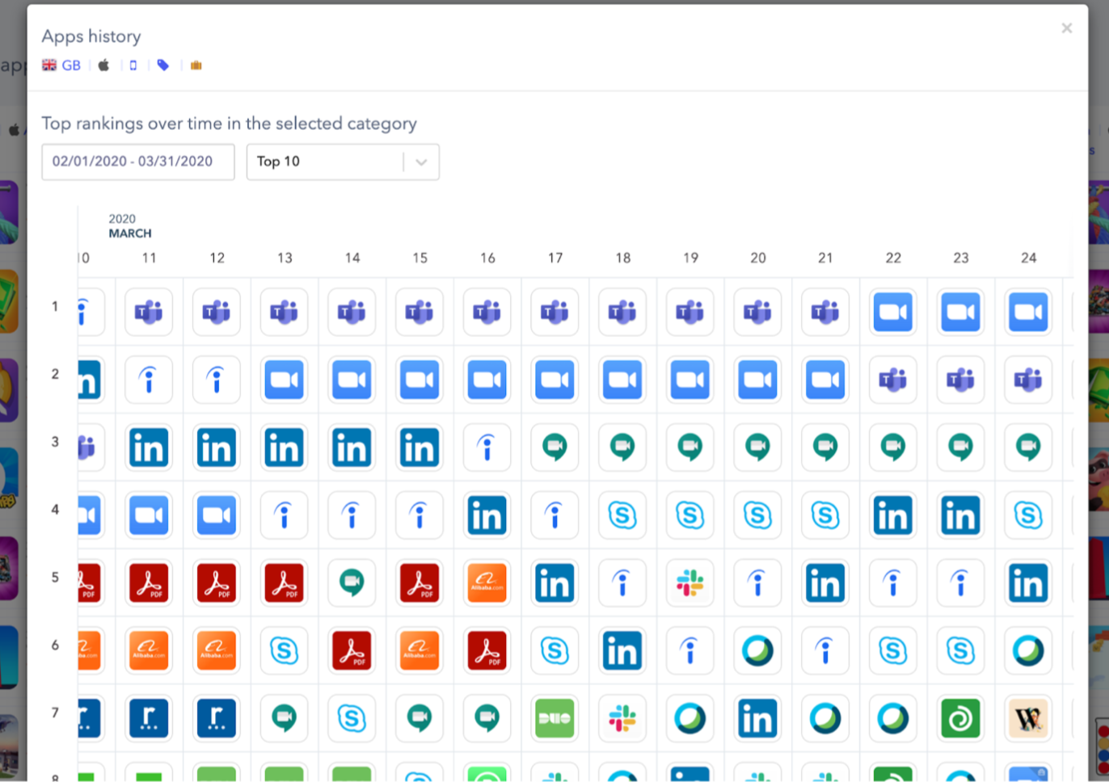The width and height of the screenshot is (1109, 782).
Task: Open the price tag filter icon
Action: point(162,65)
